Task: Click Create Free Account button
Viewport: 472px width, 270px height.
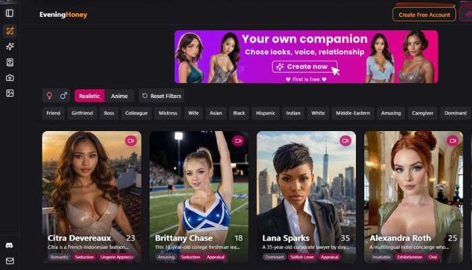Action: point(424,14)
